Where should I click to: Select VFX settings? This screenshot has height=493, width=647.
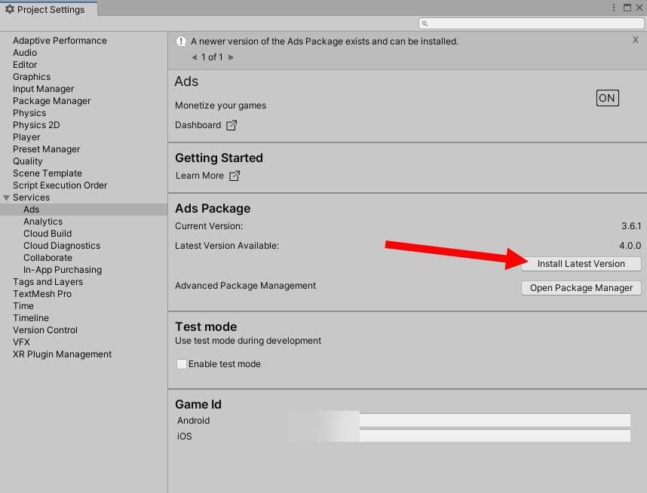point(21,342)
